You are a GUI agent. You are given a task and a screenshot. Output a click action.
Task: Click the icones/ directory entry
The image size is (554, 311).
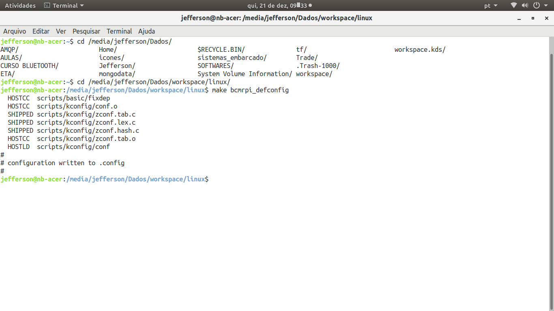[112, 58]
